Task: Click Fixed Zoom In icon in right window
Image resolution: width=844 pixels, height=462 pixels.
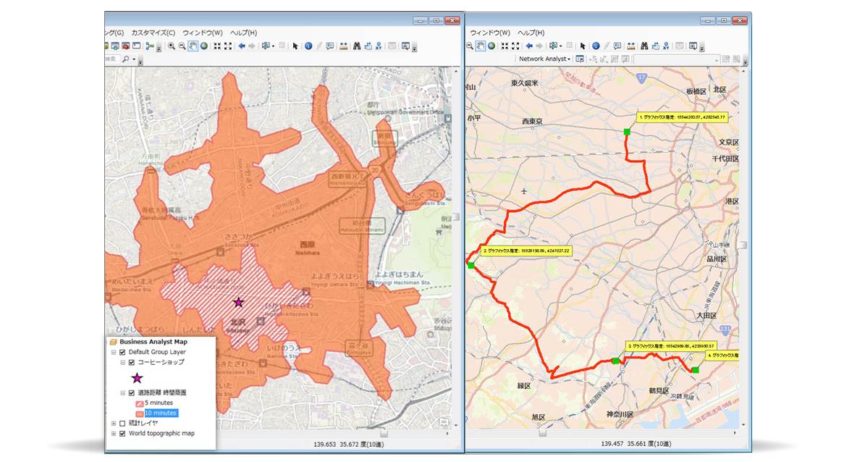Action: (x=505, y=46)
